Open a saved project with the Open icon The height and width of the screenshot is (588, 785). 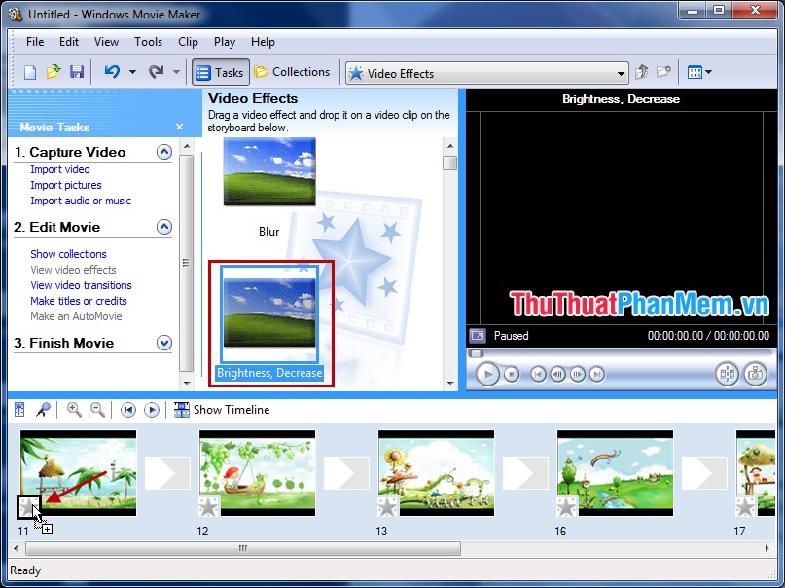point(54,71)
